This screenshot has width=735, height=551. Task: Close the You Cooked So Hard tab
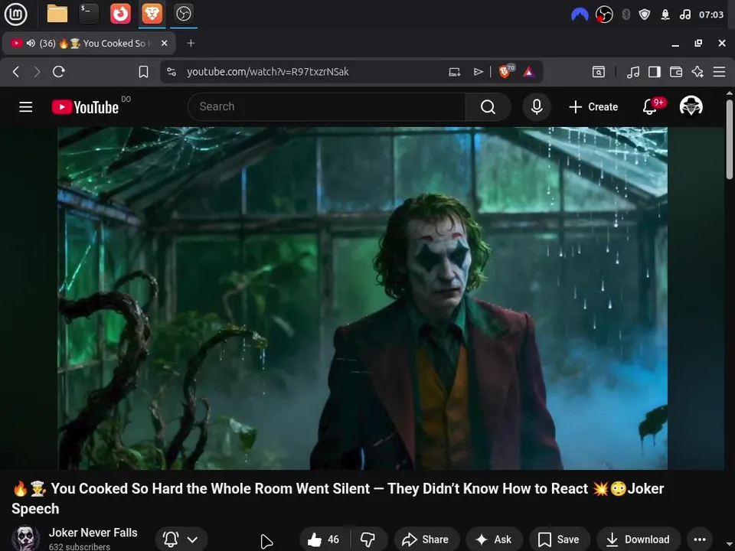[164, 43]
